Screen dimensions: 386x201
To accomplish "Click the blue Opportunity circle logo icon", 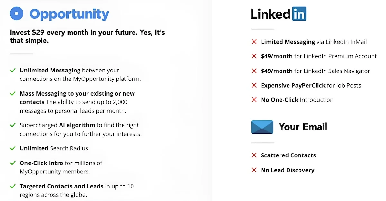I will pyautogui.click(x=16, y=13).
